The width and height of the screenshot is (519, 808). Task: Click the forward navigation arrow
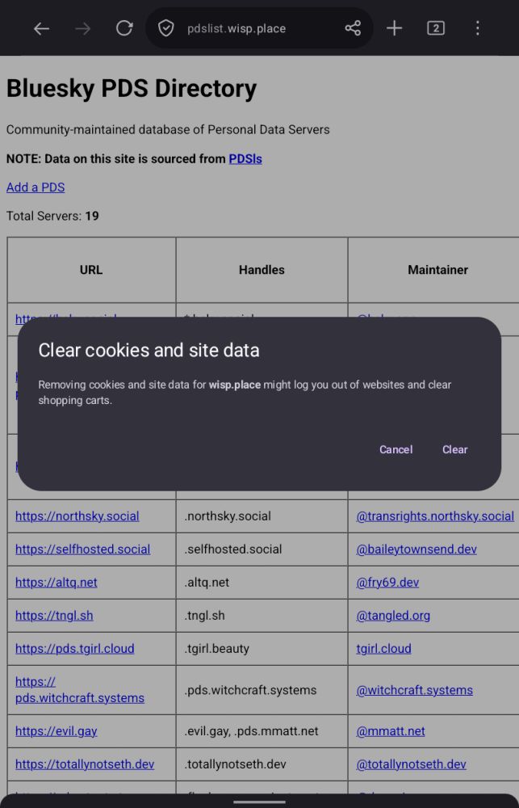pyautogui.click(x=82, y=28)
